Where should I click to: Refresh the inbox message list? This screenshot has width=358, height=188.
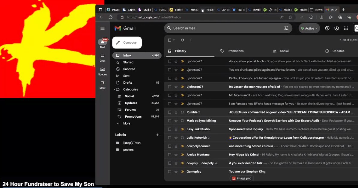182,40
